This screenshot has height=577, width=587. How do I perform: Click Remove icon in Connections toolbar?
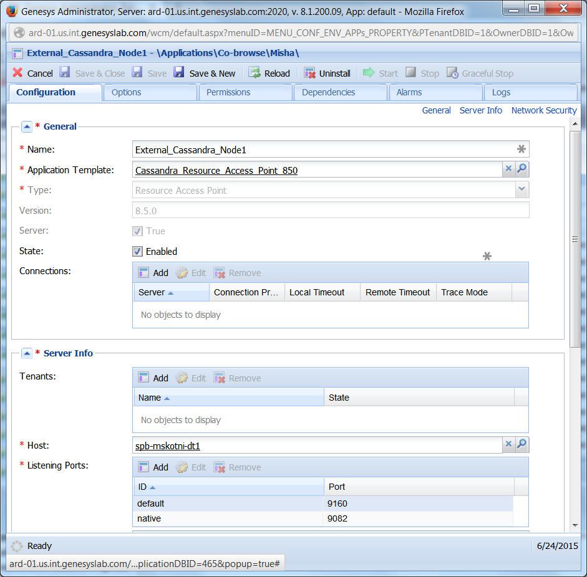(x=220, y=273)
